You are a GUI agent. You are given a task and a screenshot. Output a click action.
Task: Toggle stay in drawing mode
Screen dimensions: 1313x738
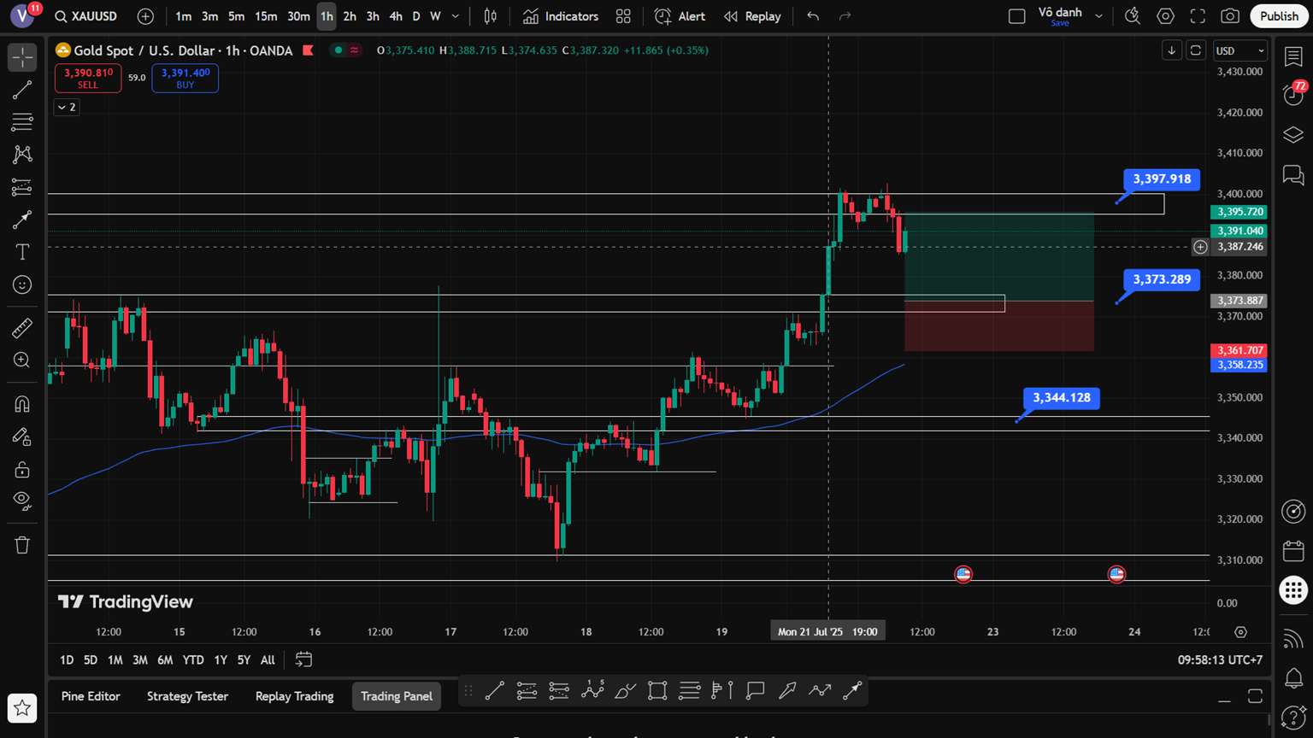[x=22, y=436]
